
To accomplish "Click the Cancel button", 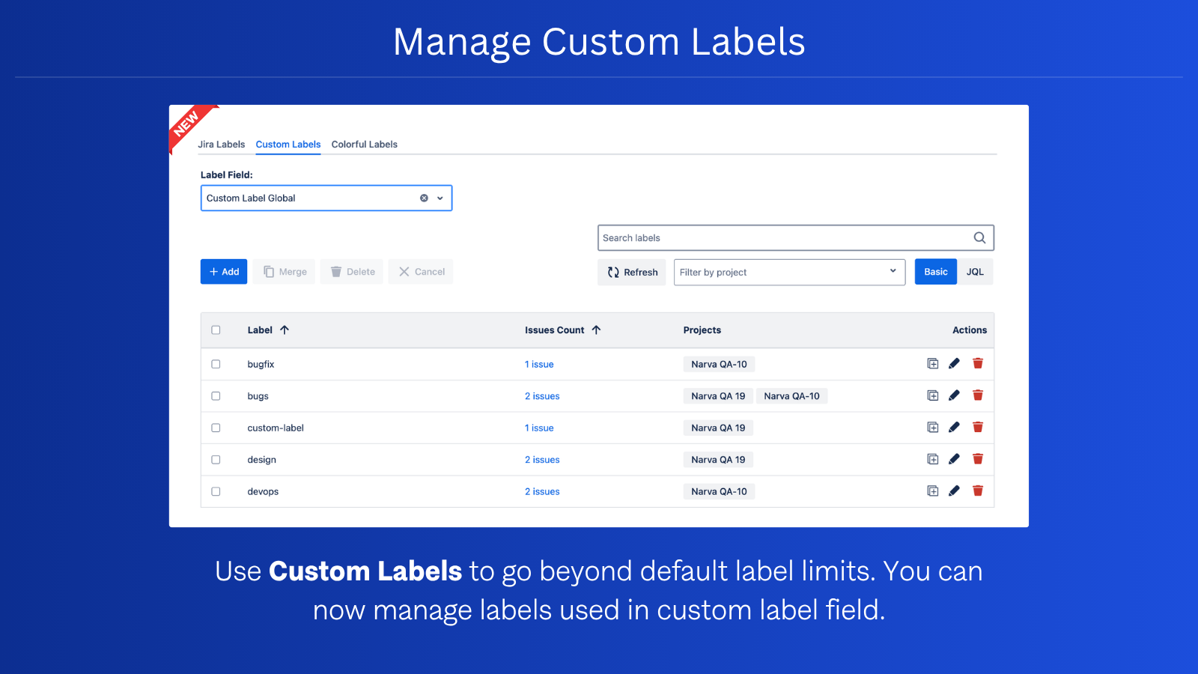I will pos(421,272).
